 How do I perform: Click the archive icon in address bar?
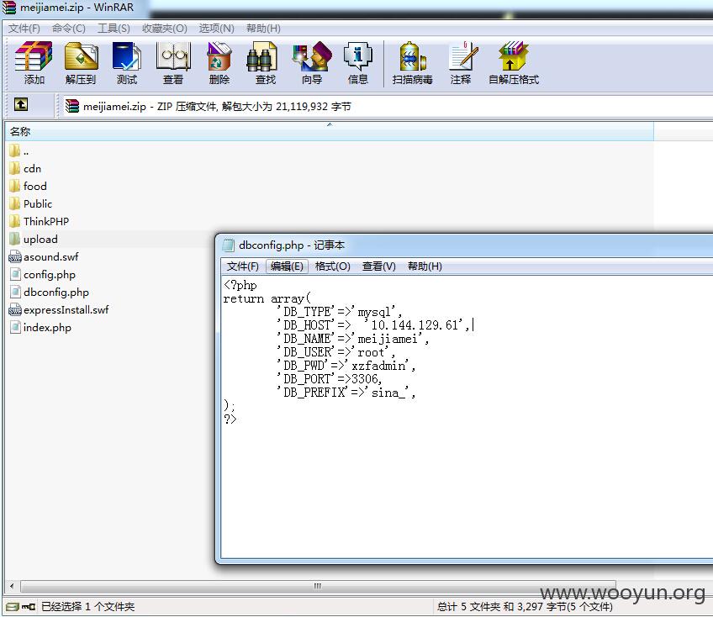[71, 106]
